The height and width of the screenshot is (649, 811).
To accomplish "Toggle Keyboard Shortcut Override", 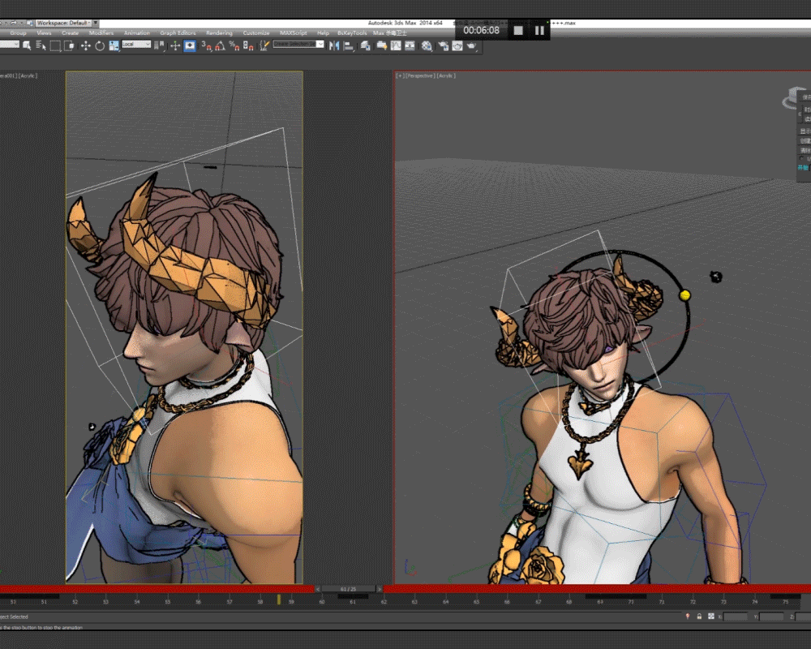I will tap(190, 45).
